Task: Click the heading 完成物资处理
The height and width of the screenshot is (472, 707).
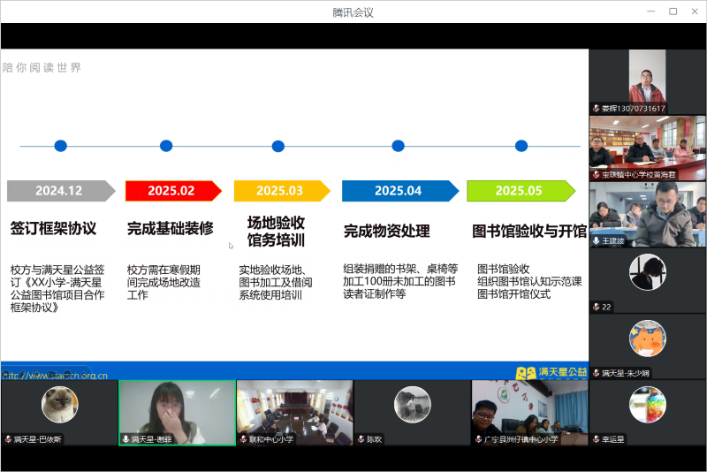Action: [x=386, y=232]
